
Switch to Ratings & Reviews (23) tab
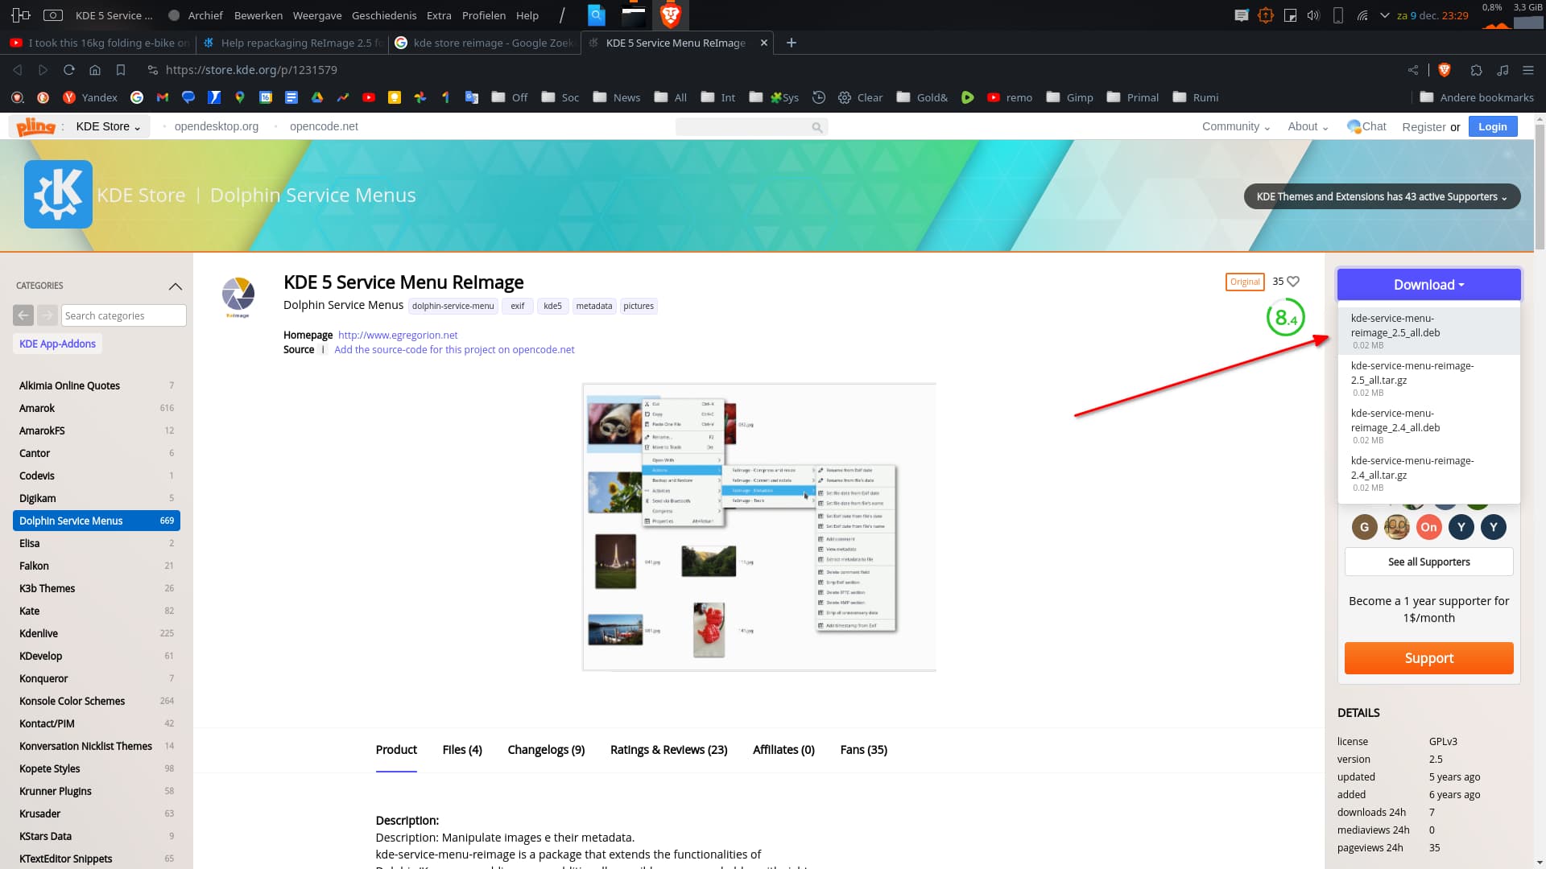(x=668, y=750)
